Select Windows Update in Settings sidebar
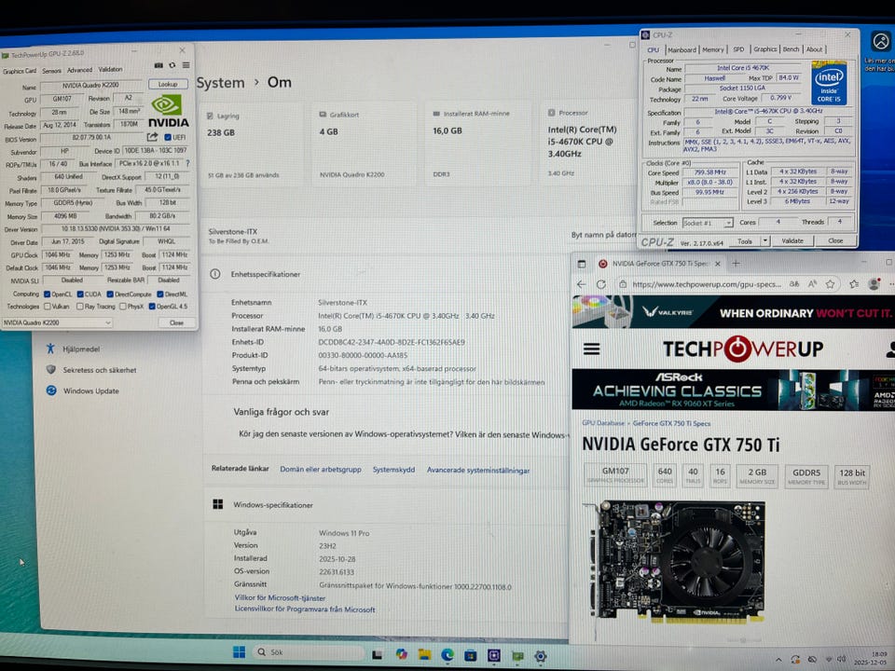The width and height of the screenshot is (895, 671). (x=90, y=390)
